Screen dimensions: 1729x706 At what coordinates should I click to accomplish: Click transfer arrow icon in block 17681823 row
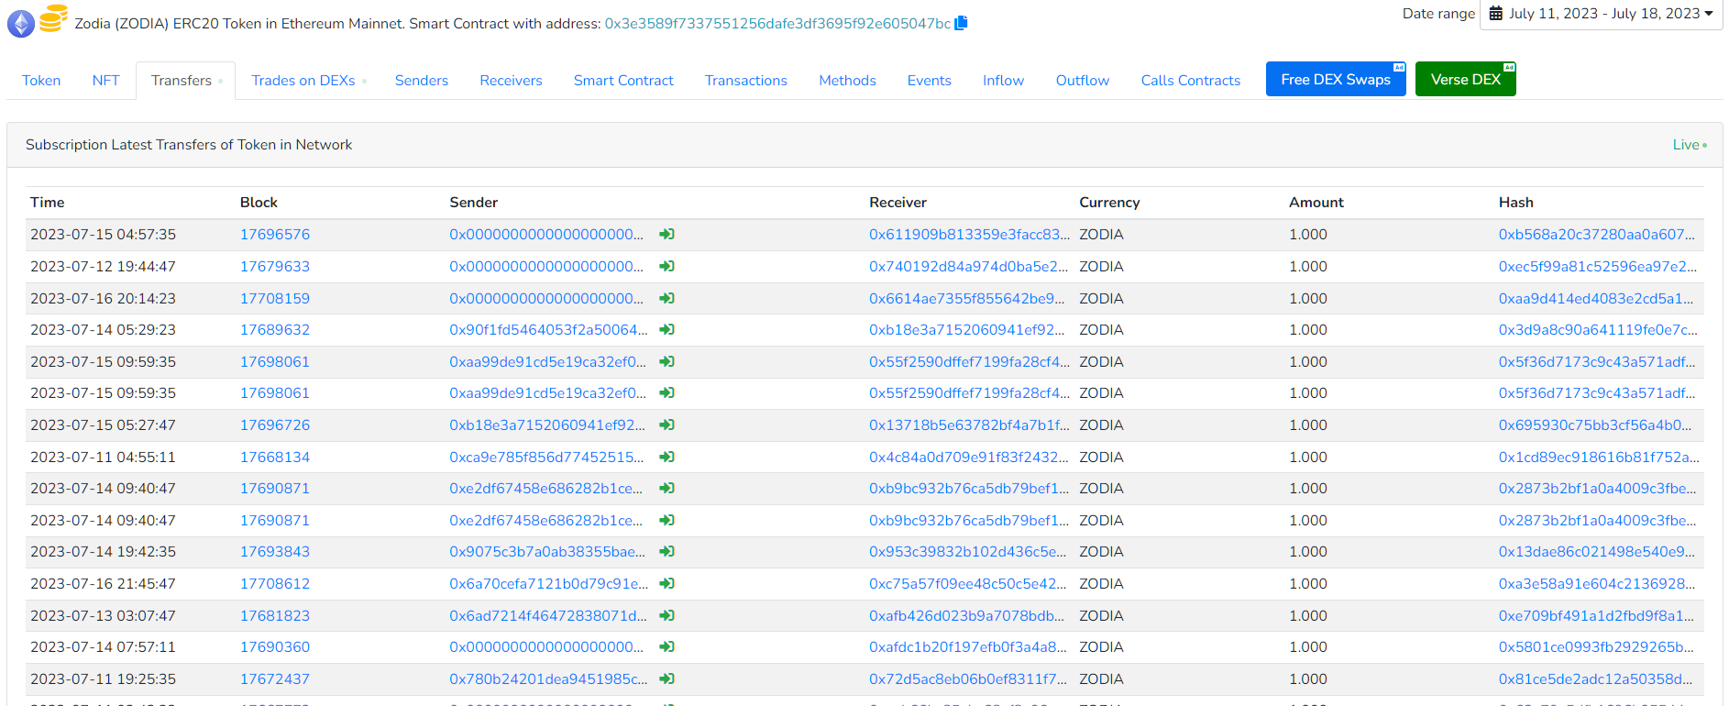tap(666, 616)
